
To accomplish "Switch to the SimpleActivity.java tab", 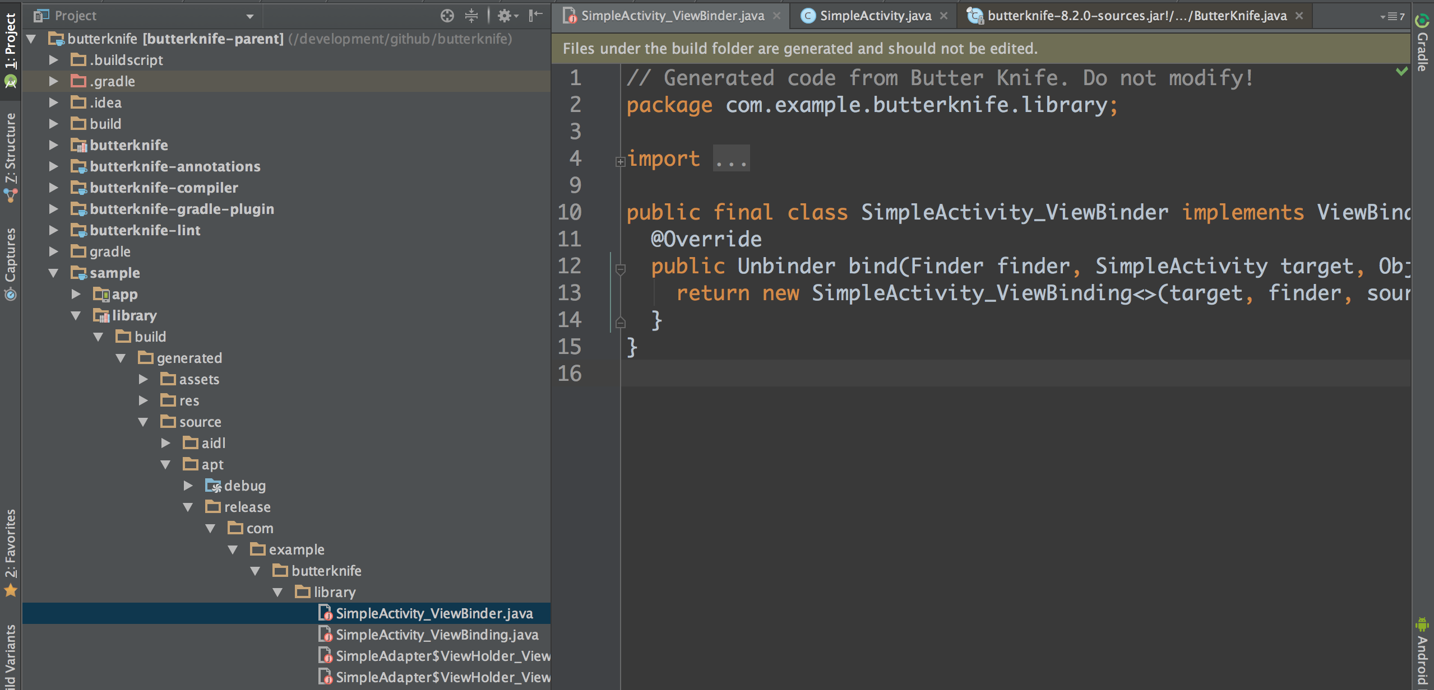I will pos(875,16).
